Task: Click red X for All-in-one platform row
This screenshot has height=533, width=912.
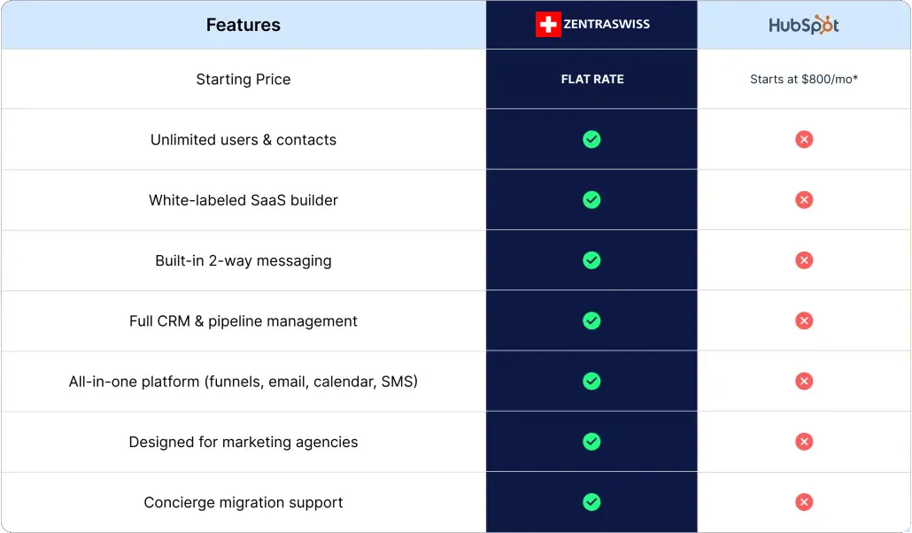Action: pyautogui.click(x=804, y=381)
